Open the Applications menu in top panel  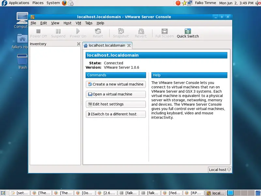[19, 3]
